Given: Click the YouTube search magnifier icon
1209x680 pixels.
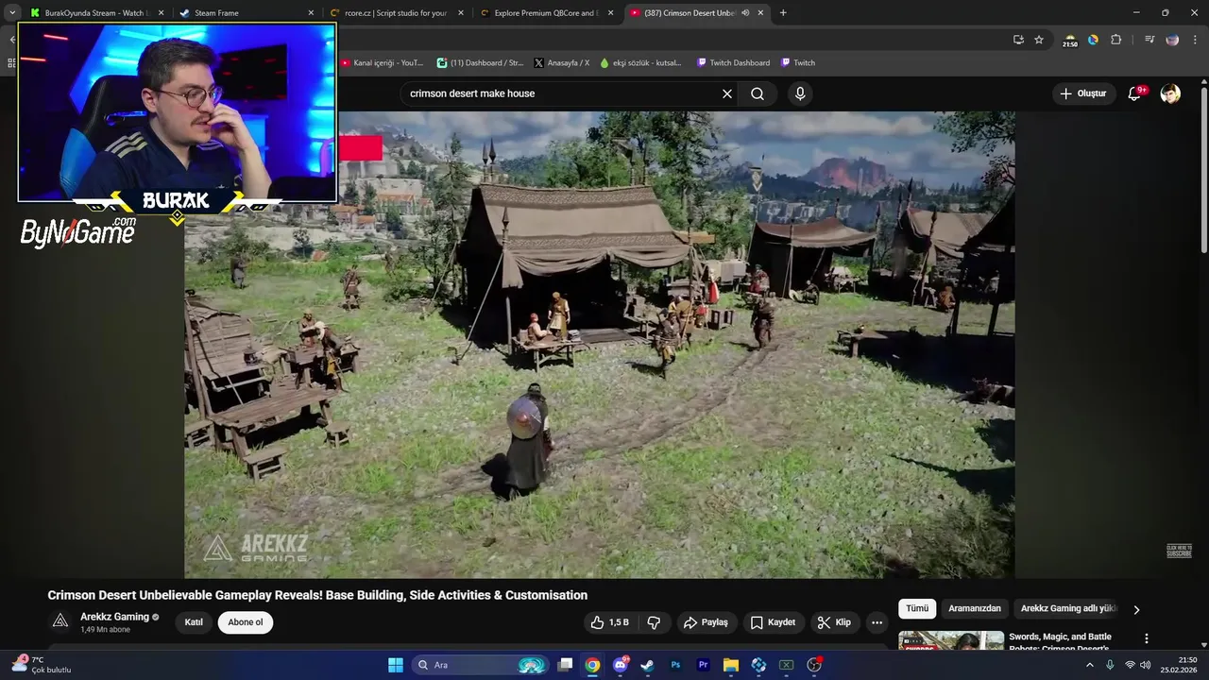Looking at the screenshot, I should click(x=758, y=93).
